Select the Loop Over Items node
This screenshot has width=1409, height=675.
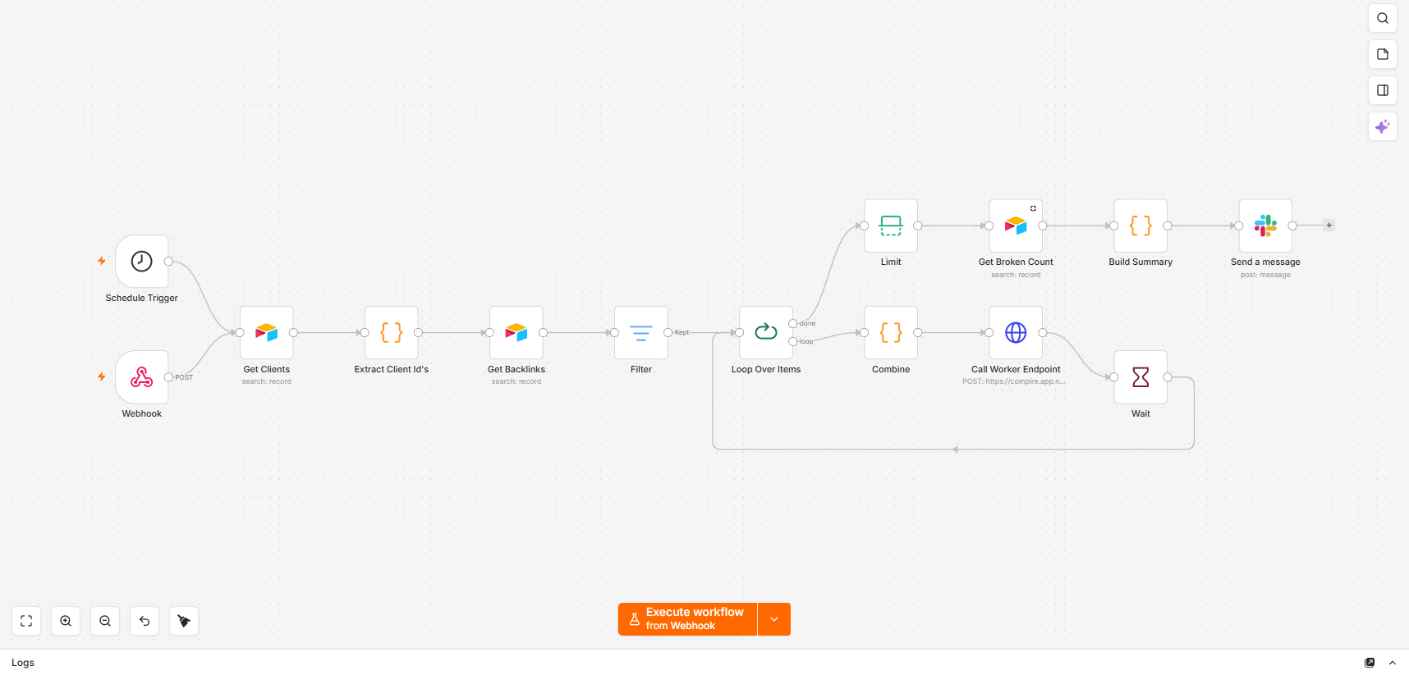point(766,332)
